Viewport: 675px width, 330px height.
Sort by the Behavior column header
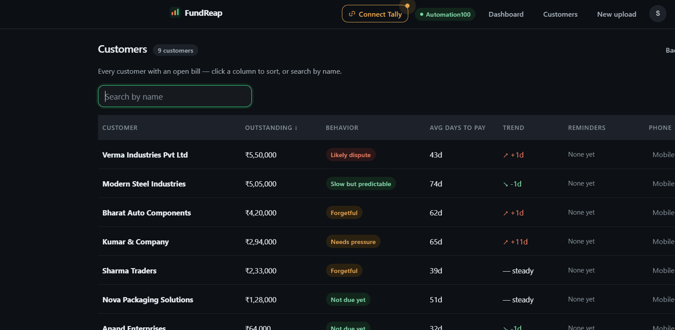click(342, 128)
